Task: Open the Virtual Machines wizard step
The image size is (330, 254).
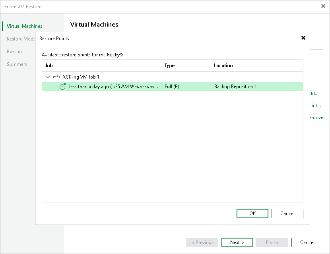Action: click(24, 26)
